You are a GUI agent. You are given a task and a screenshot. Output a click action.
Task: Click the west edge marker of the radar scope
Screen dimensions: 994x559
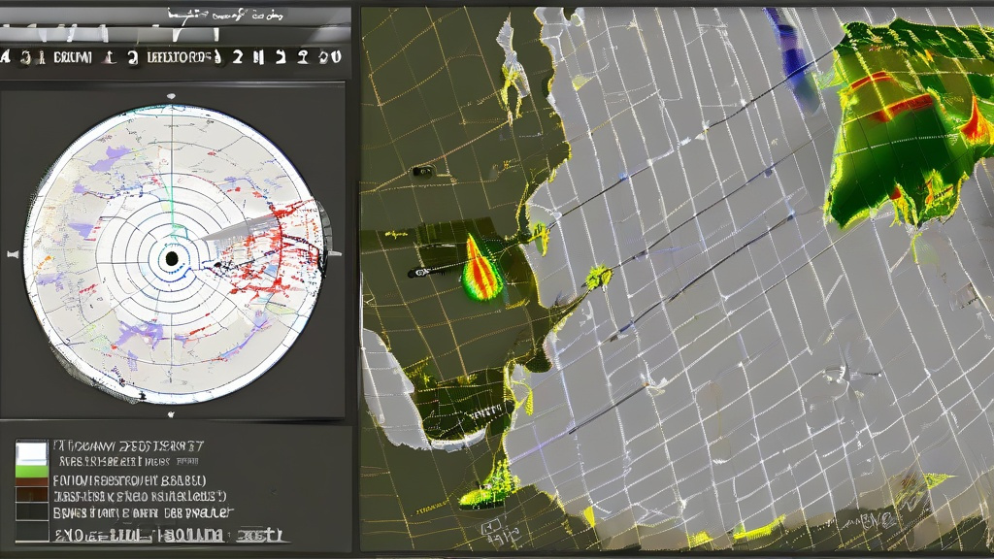point(12,254)
